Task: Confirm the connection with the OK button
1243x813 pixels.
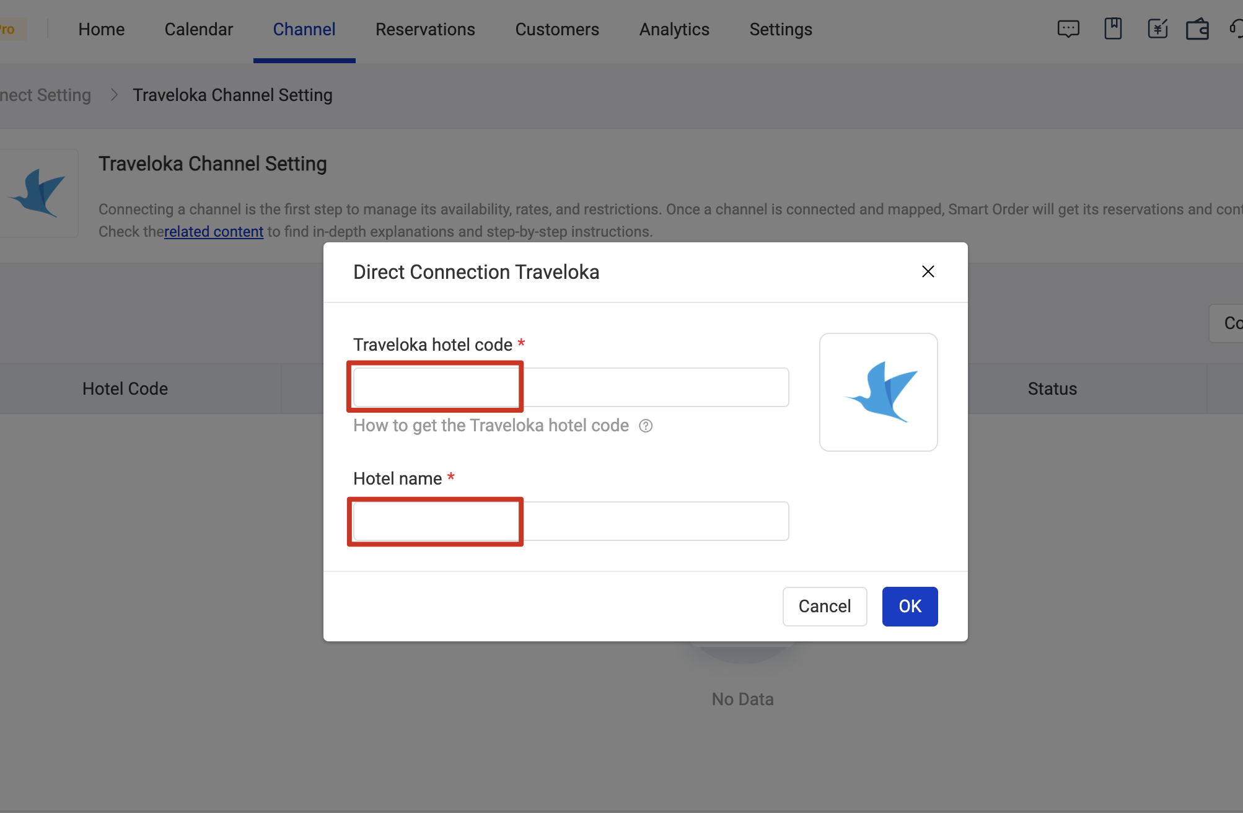Action: [909, 606]
